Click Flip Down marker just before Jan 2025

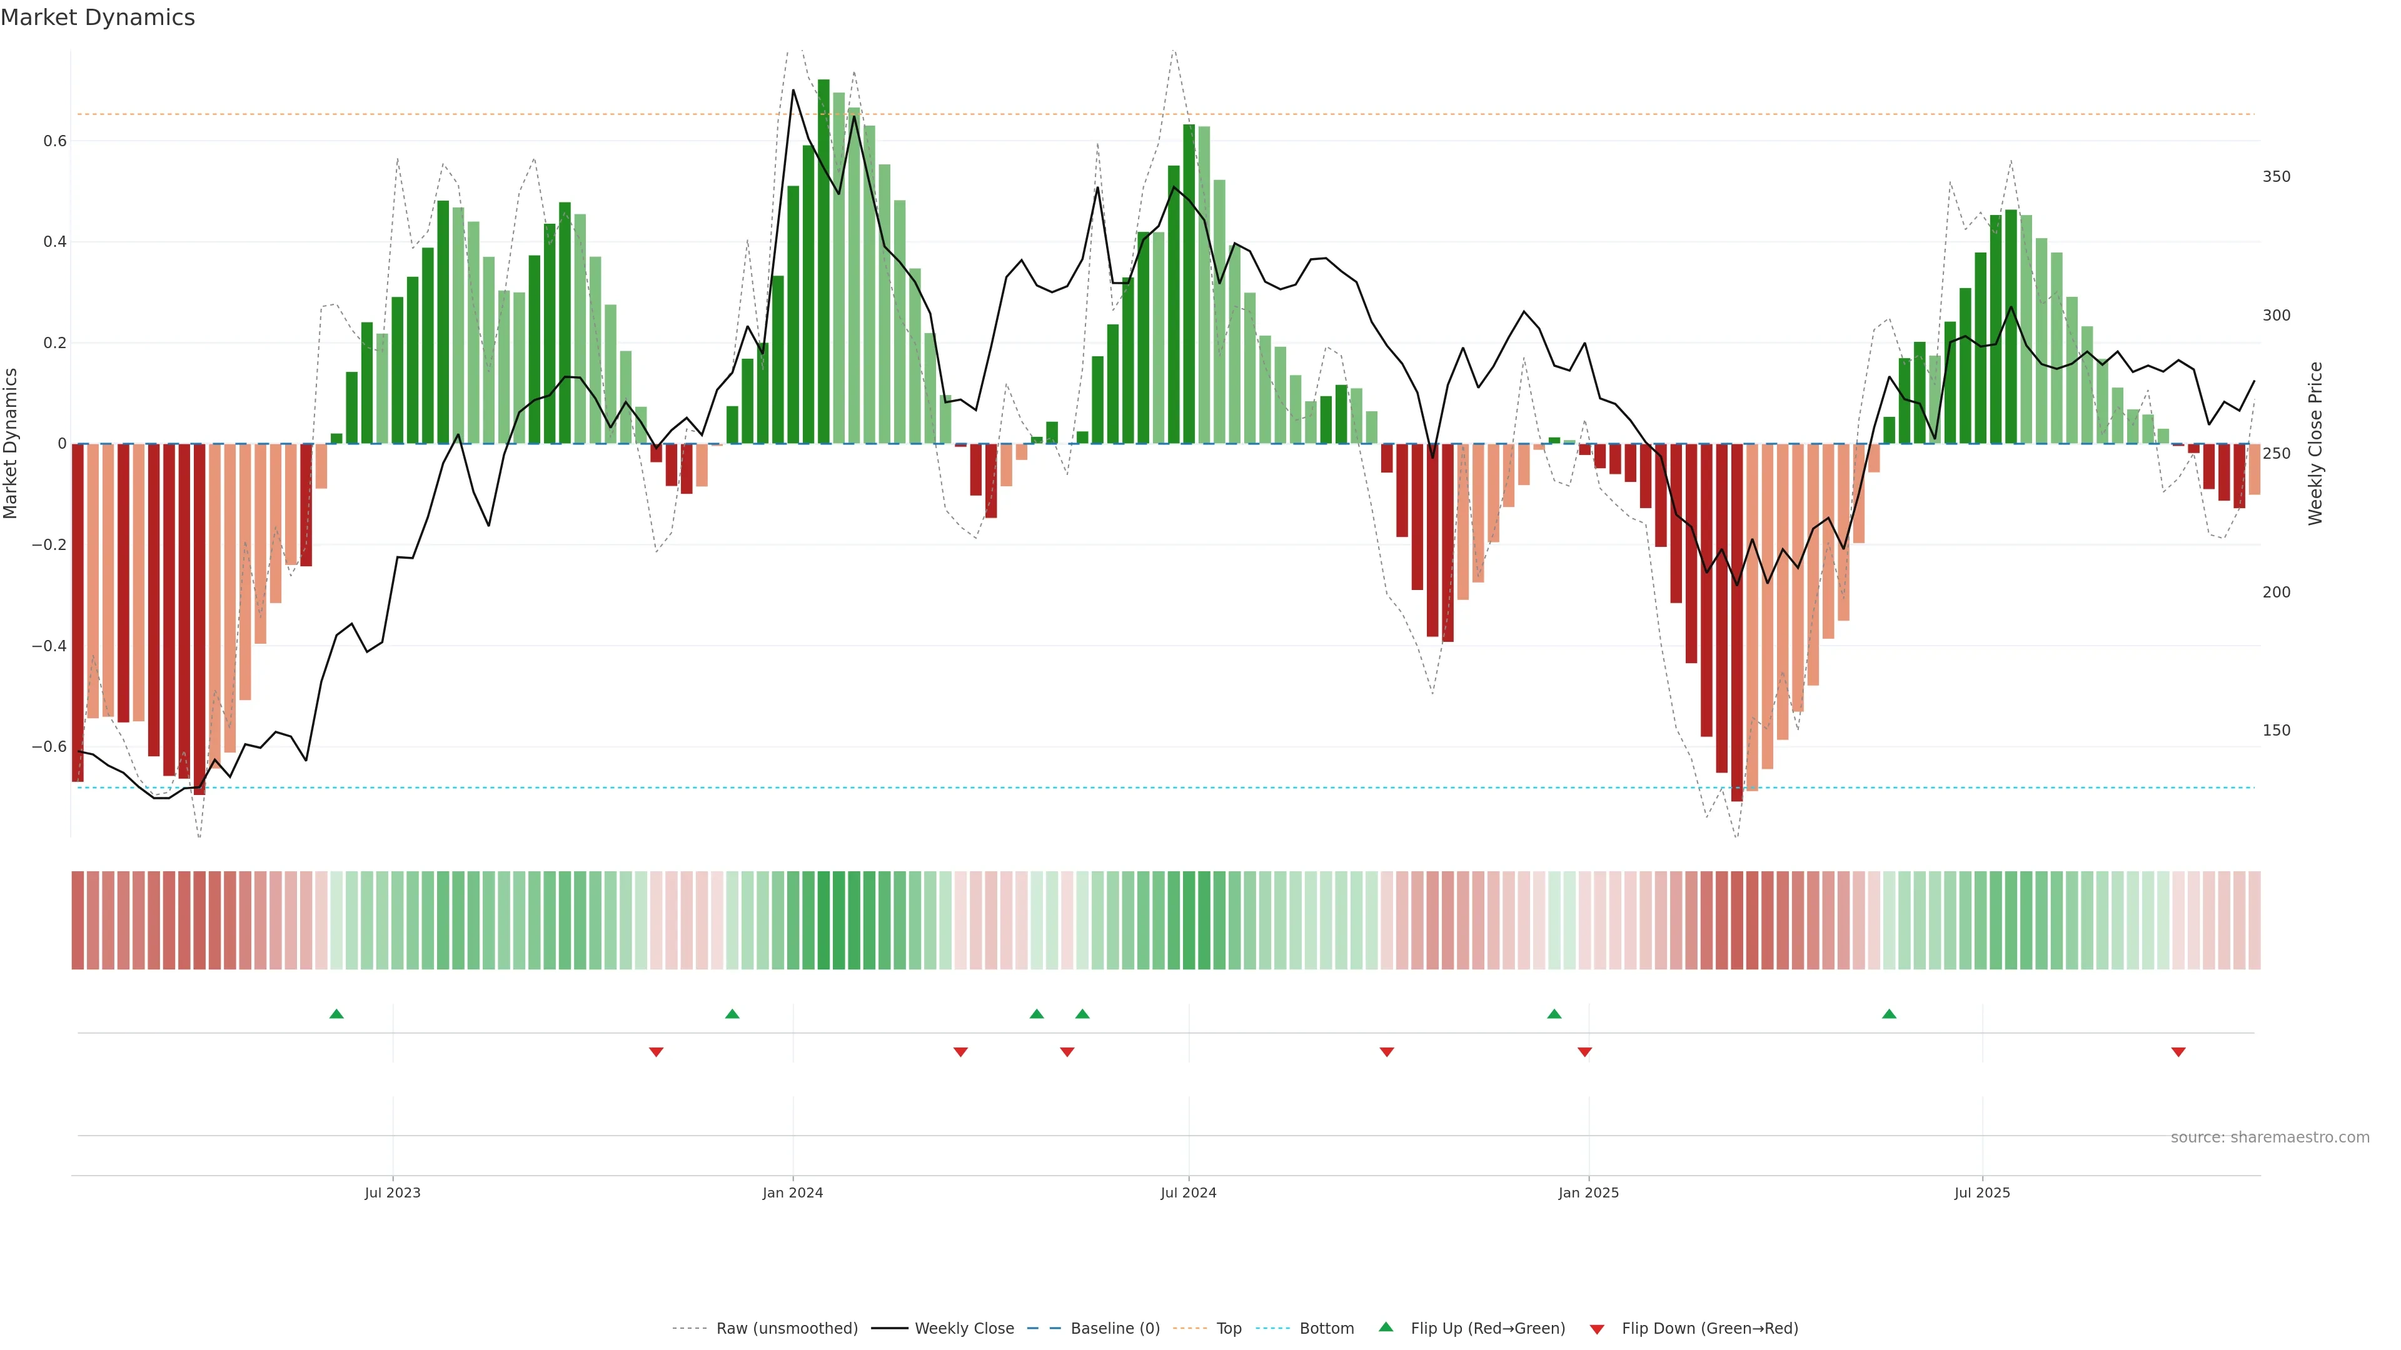click(x=1584, y=1052)
